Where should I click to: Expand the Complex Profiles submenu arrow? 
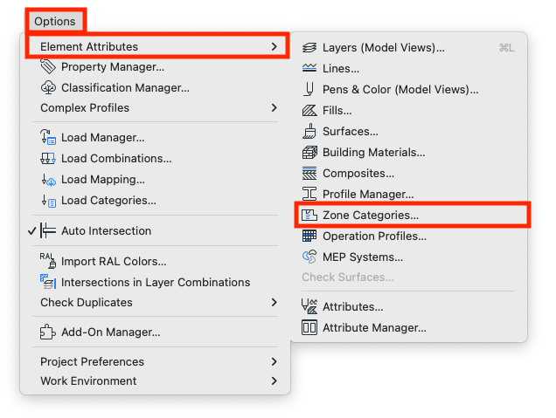click(275, 108)
